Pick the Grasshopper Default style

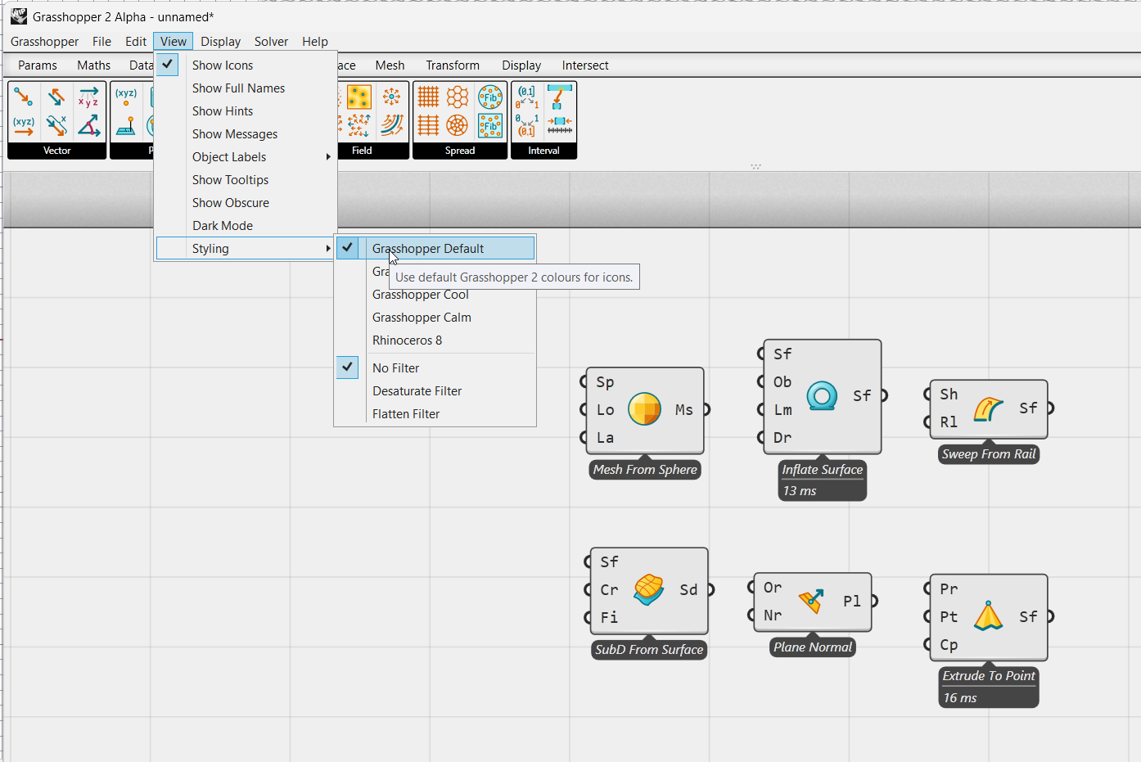(435, 248)
